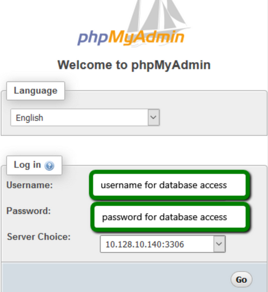Viewport: 268px width, 292px height.
Task: Click the Log in legend text
Action: click(x=28, y=165)
